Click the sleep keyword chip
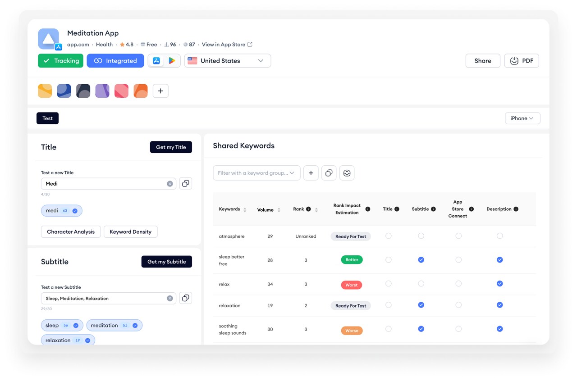577x381 pixels. [62, 325]
